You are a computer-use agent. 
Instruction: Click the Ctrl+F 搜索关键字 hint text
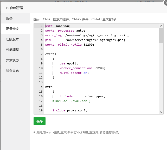coord(56,19)
